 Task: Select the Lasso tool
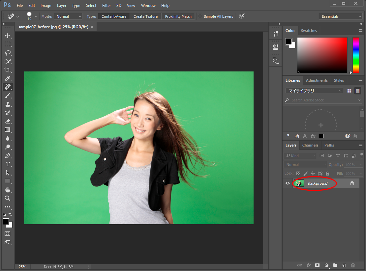(x=8, y=53)
